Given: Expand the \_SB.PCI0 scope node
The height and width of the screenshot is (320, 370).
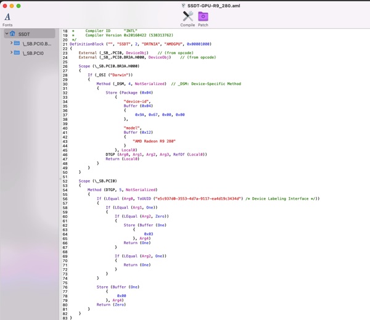Looking at the screenshot, I should 11,53.
